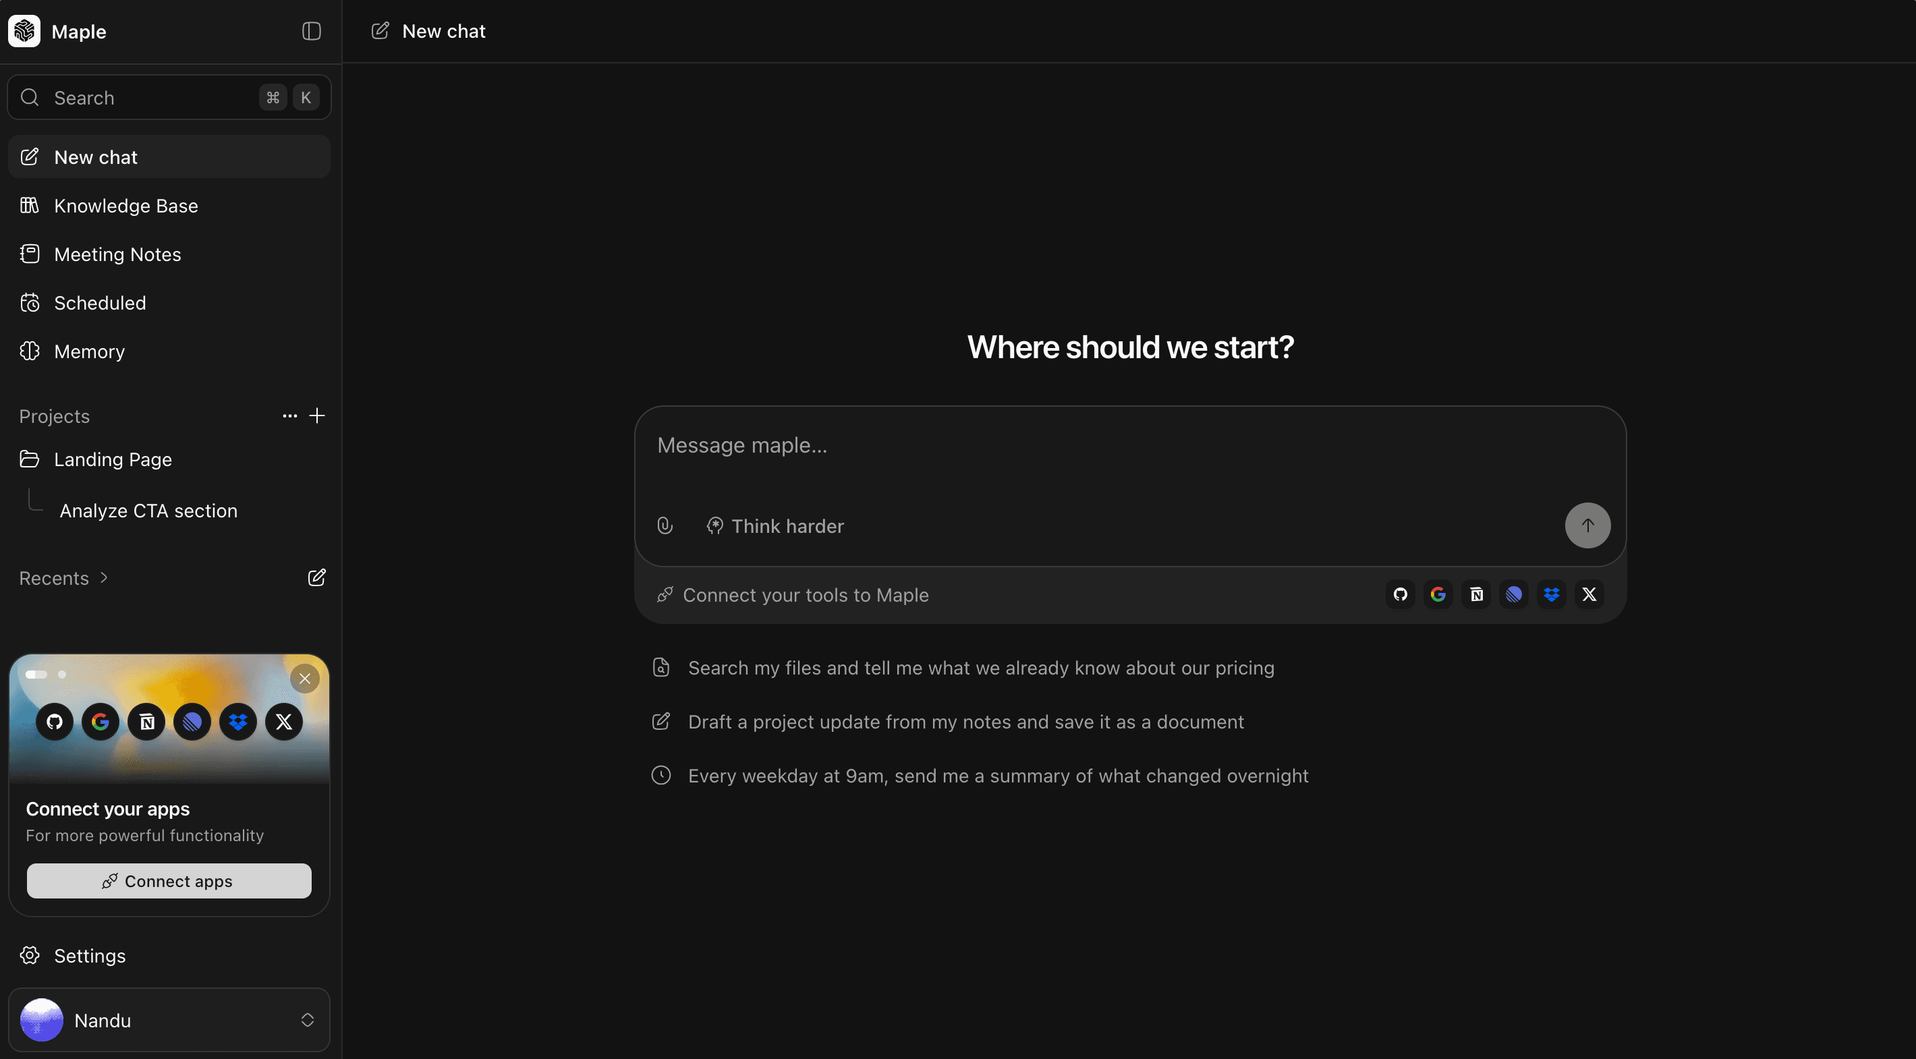Select the draft project update suggestion

(x=948, y=722)
